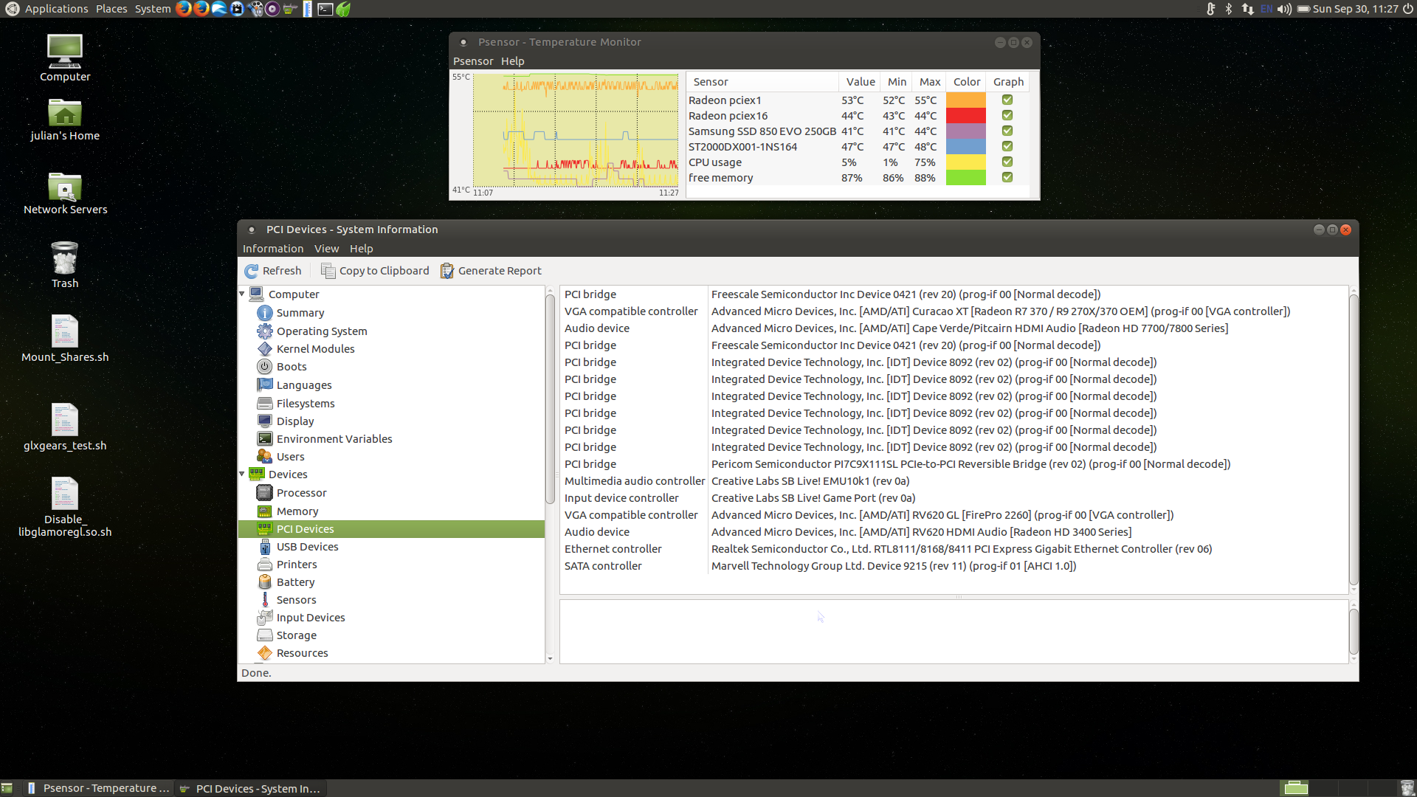Collapse the Devices tree node

coord(242,474)
